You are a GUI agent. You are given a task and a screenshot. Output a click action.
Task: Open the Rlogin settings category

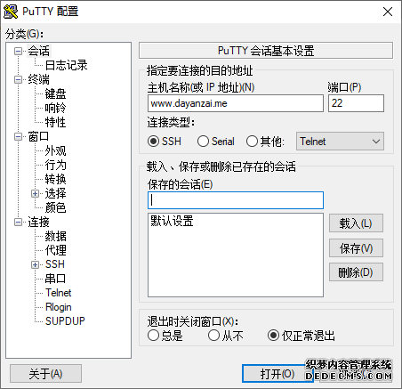pos(59,307)
